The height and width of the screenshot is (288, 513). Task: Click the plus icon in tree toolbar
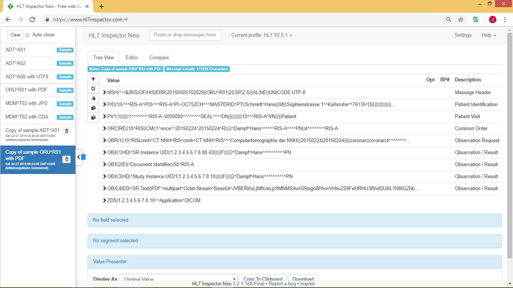[93, 79]
